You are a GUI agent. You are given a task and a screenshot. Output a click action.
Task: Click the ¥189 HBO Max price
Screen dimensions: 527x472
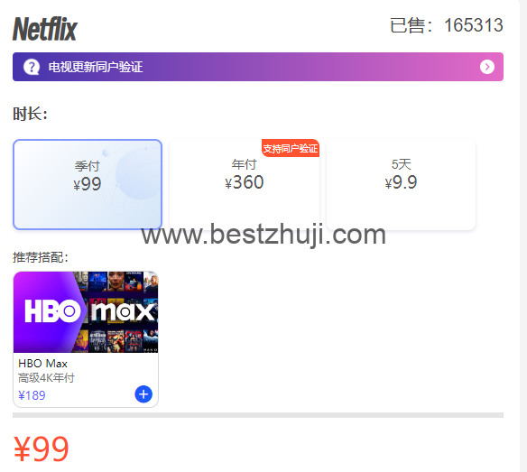point(32,395)
